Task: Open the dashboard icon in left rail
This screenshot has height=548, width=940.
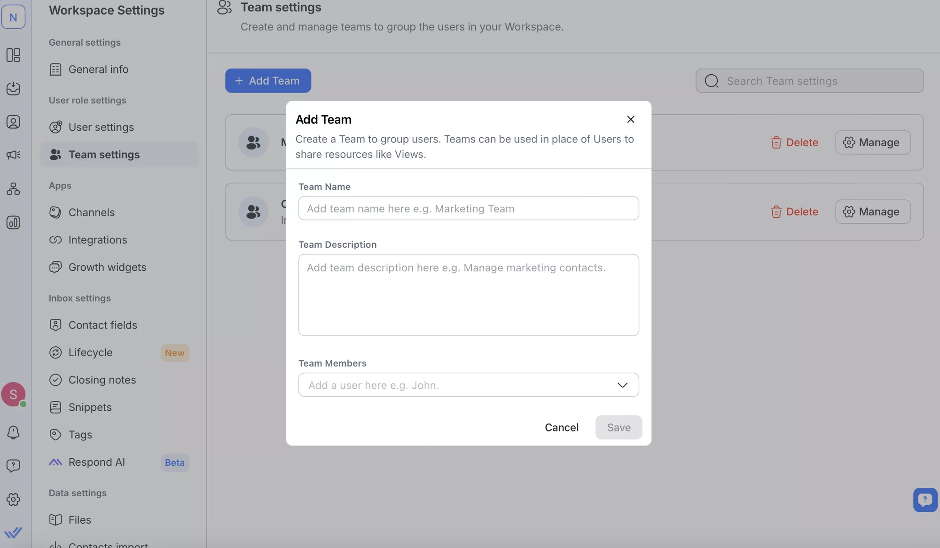Action: 13,55
